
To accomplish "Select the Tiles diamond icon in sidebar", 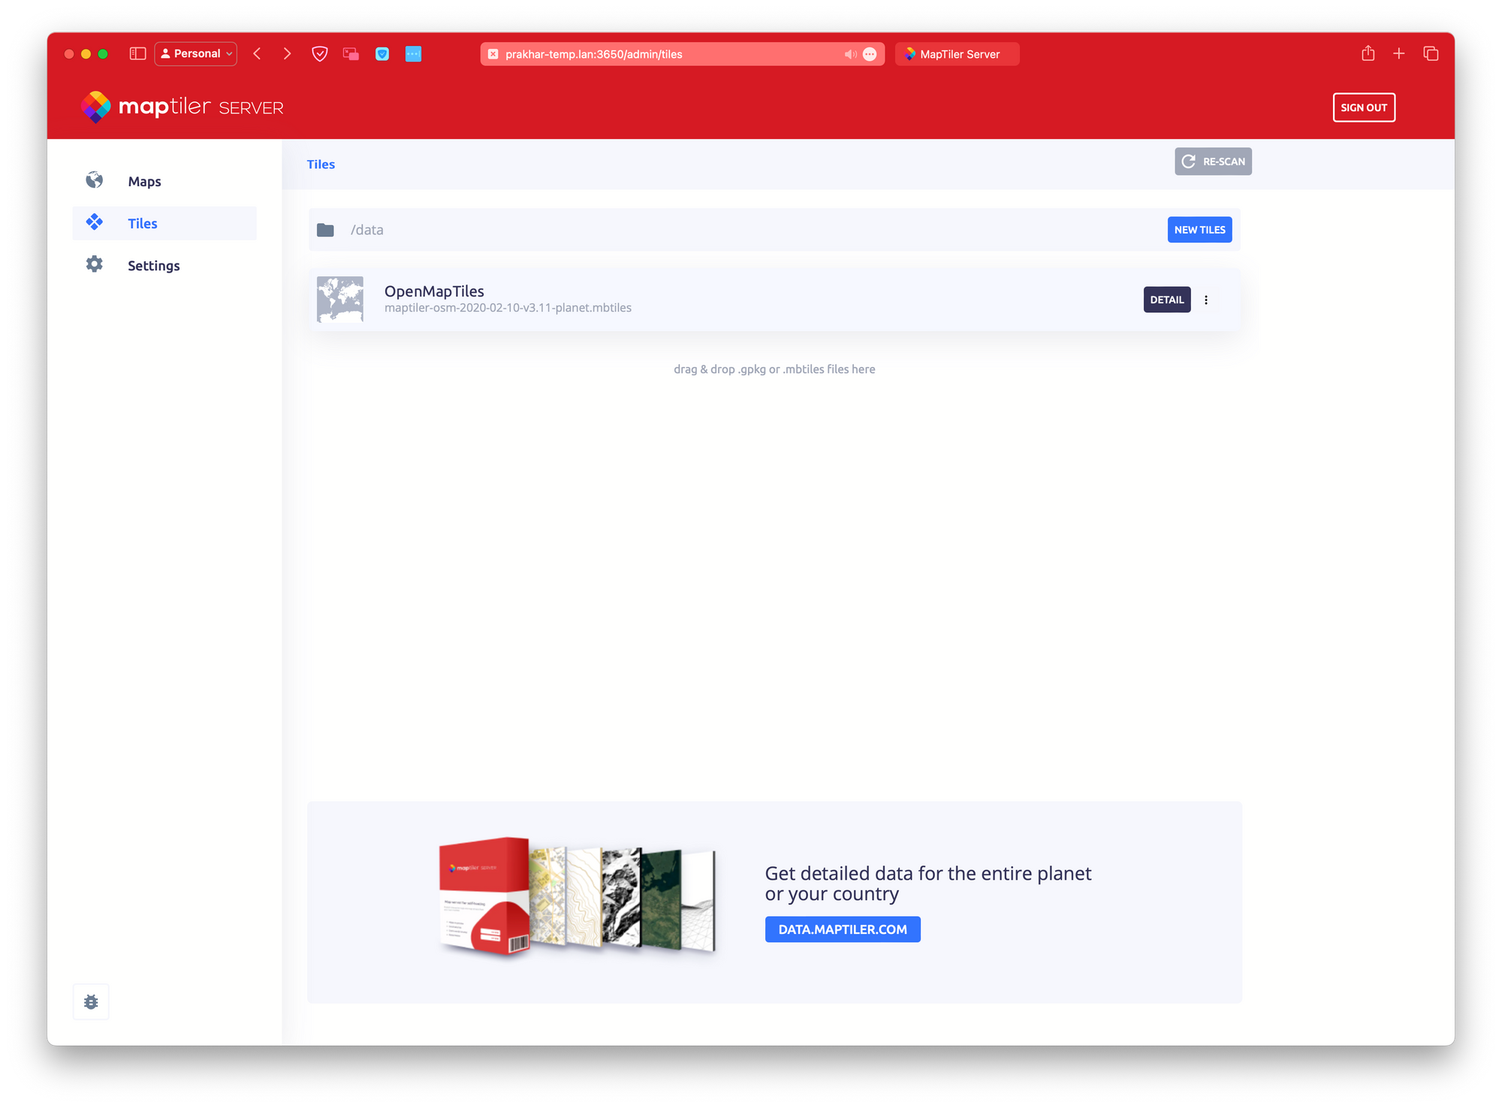I will pos(94,222).
